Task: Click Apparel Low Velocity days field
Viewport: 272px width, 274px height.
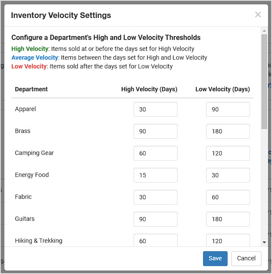Action: [x=228, y=109]
